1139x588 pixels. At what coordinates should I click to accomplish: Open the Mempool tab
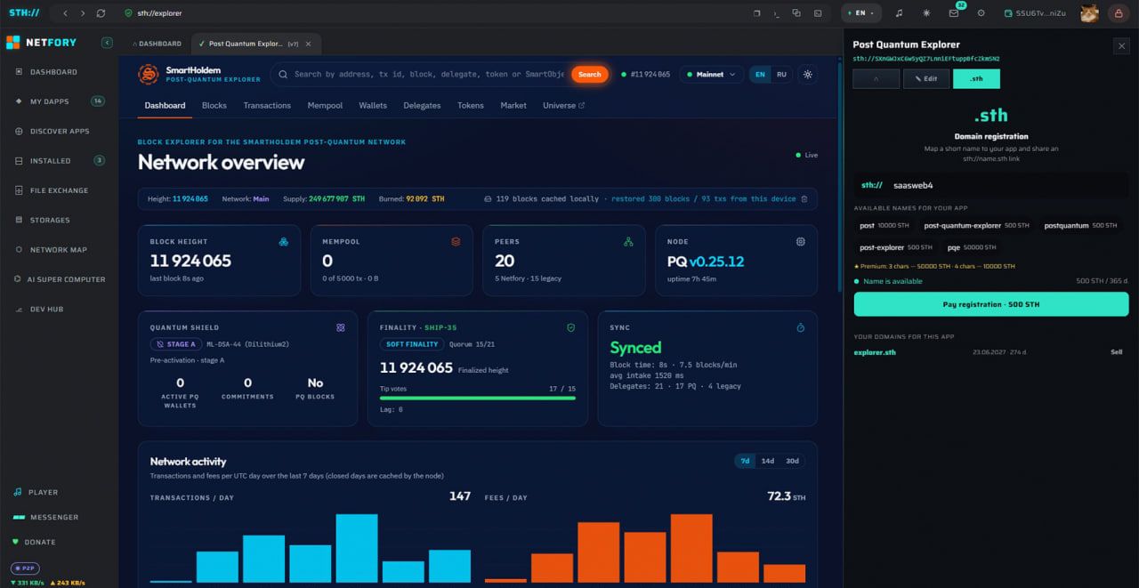click(325, 105)
